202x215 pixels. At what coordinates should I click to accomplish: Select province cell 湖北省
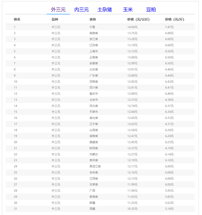click(x=94, y=118)
